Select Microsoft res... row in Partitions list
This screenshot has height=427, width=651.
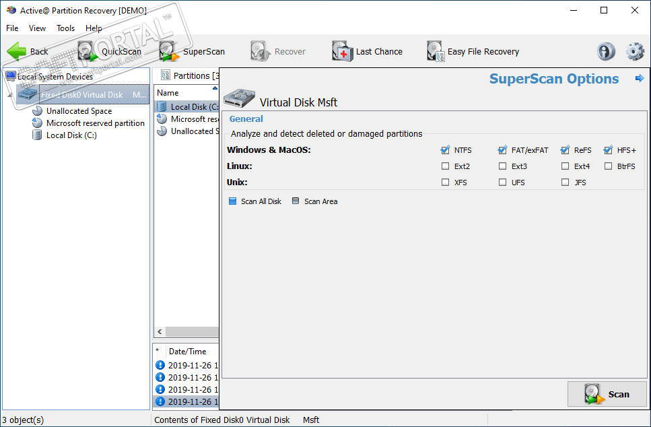[188, 119]
